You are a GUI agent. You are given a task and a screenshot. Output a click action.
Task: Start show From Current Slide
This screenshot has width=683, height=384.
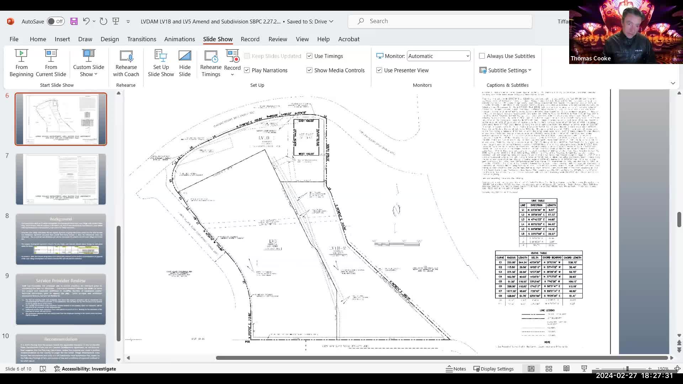click(x=51, y=63)
